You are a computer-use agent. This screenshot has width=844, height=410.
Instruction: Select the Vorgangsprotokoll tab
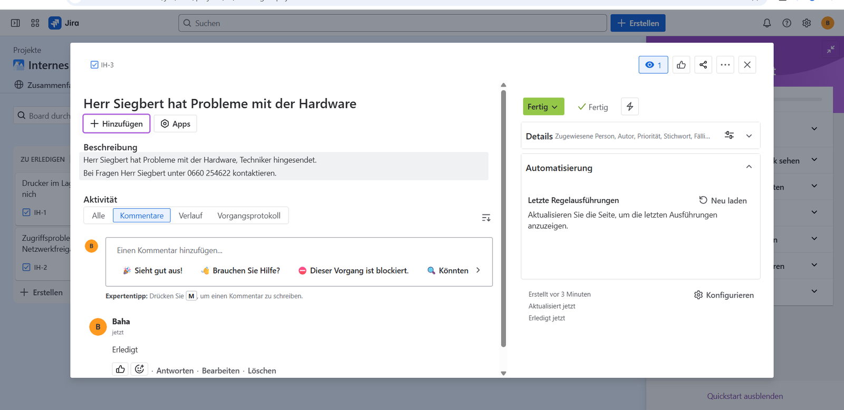click(x=249, y=216)
